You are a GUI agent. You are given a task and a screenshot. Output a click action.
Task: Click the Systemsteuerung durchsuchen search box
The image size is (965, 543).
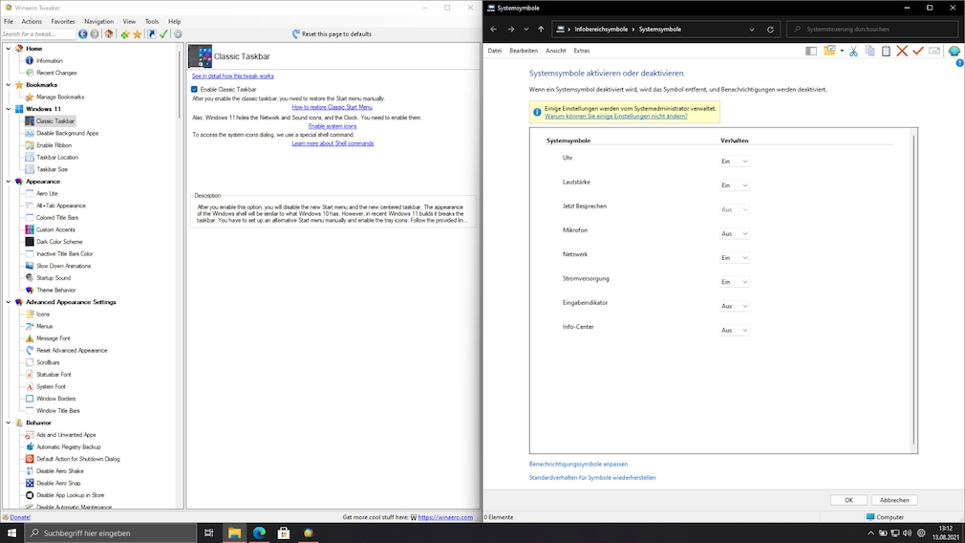pyautogui.click(x=872, y=29)
